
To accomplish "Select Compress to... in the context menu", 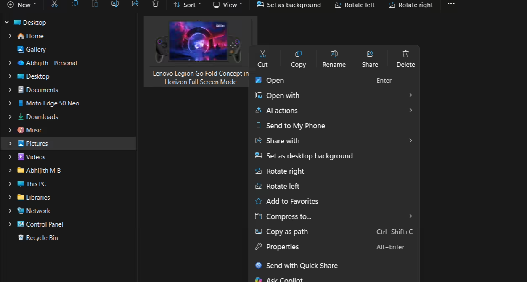I will [334, 216].
